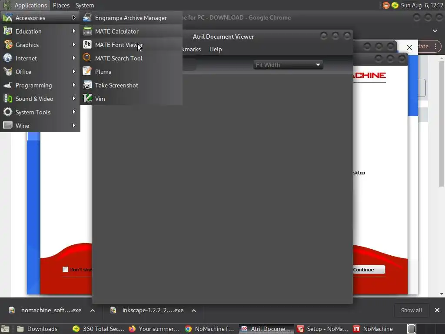Image resolution: width=445 pixels, height=334 pixels.
Task: Switch to Chrome NoMachine taskbar item
Action: (x=210, y=329)
